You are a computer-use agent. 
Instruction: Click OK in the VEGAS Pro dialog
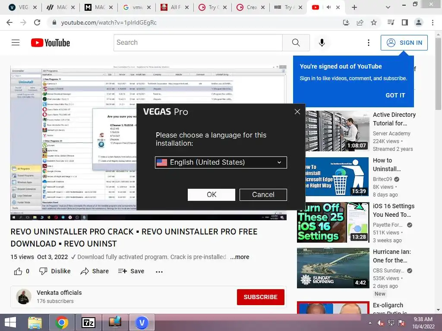211,194
